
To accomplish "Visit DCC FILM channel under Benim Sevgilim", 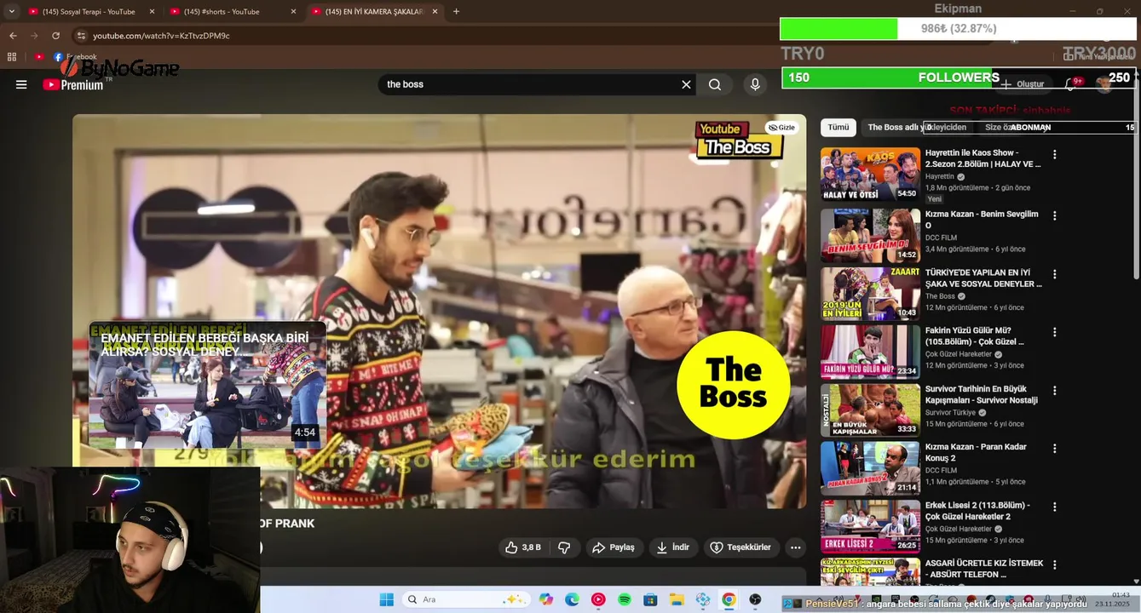I will click(x=942, y=238).
